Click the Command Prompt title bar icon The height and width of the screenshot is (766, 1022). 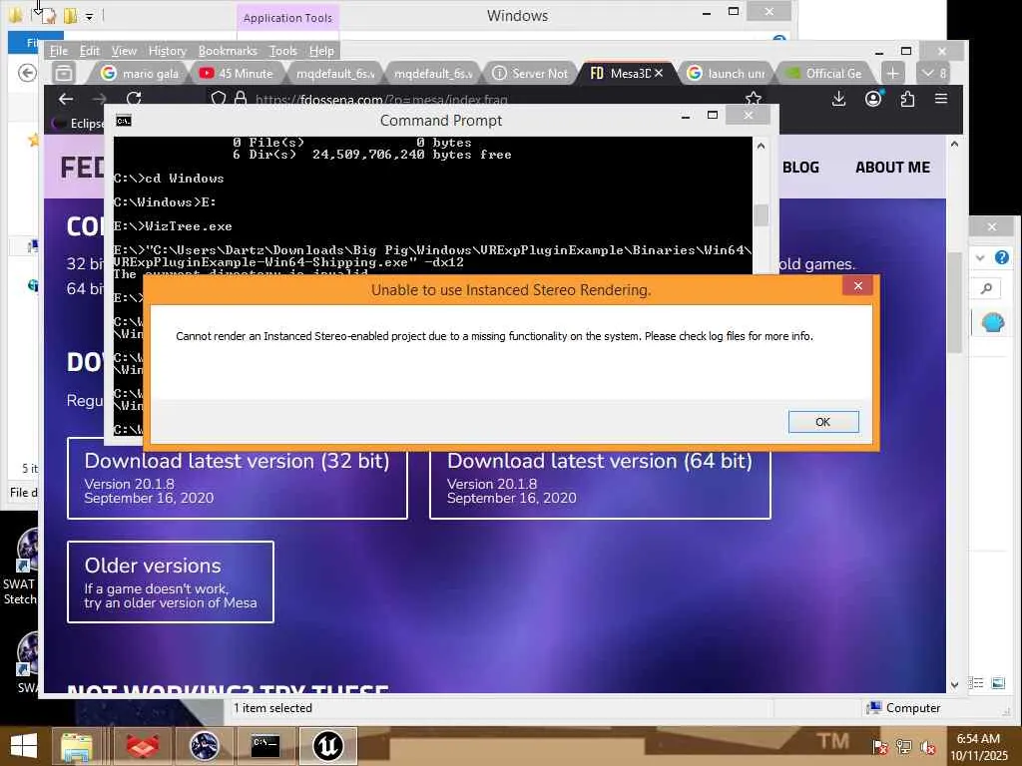click(124, 121)
